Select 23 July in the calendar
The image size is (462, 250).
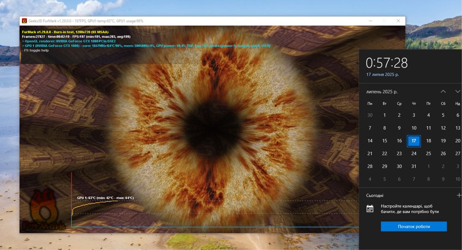click(399, 154)
